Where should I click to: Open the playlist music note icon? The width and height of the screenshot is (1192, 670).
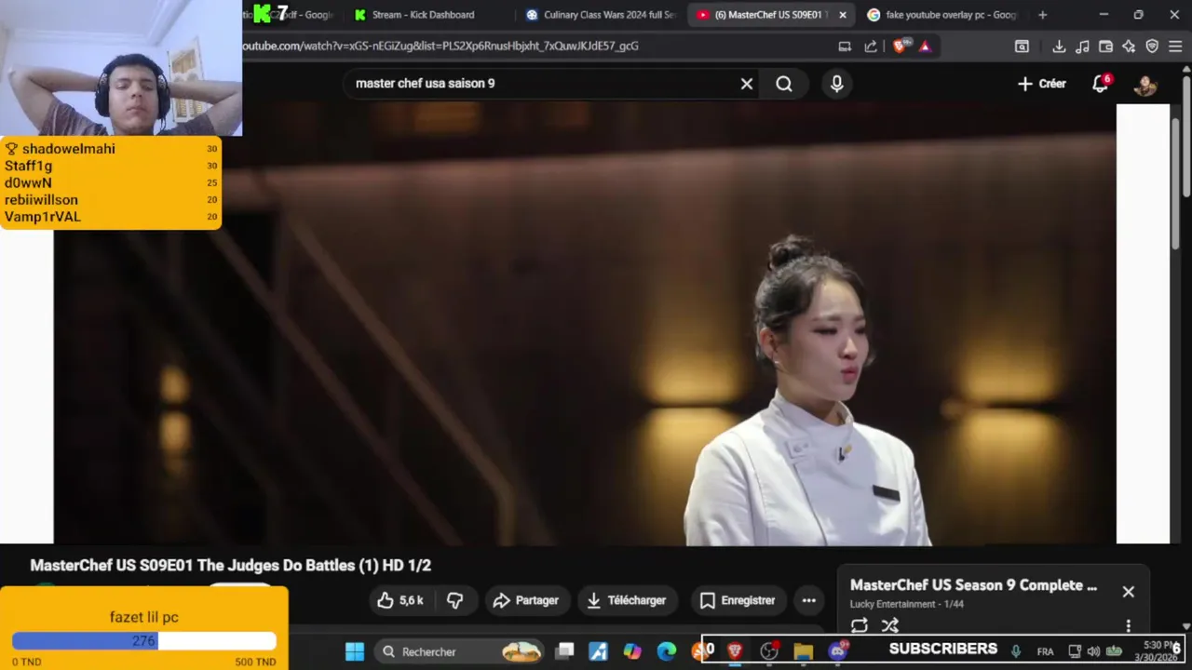(1082, 46)
